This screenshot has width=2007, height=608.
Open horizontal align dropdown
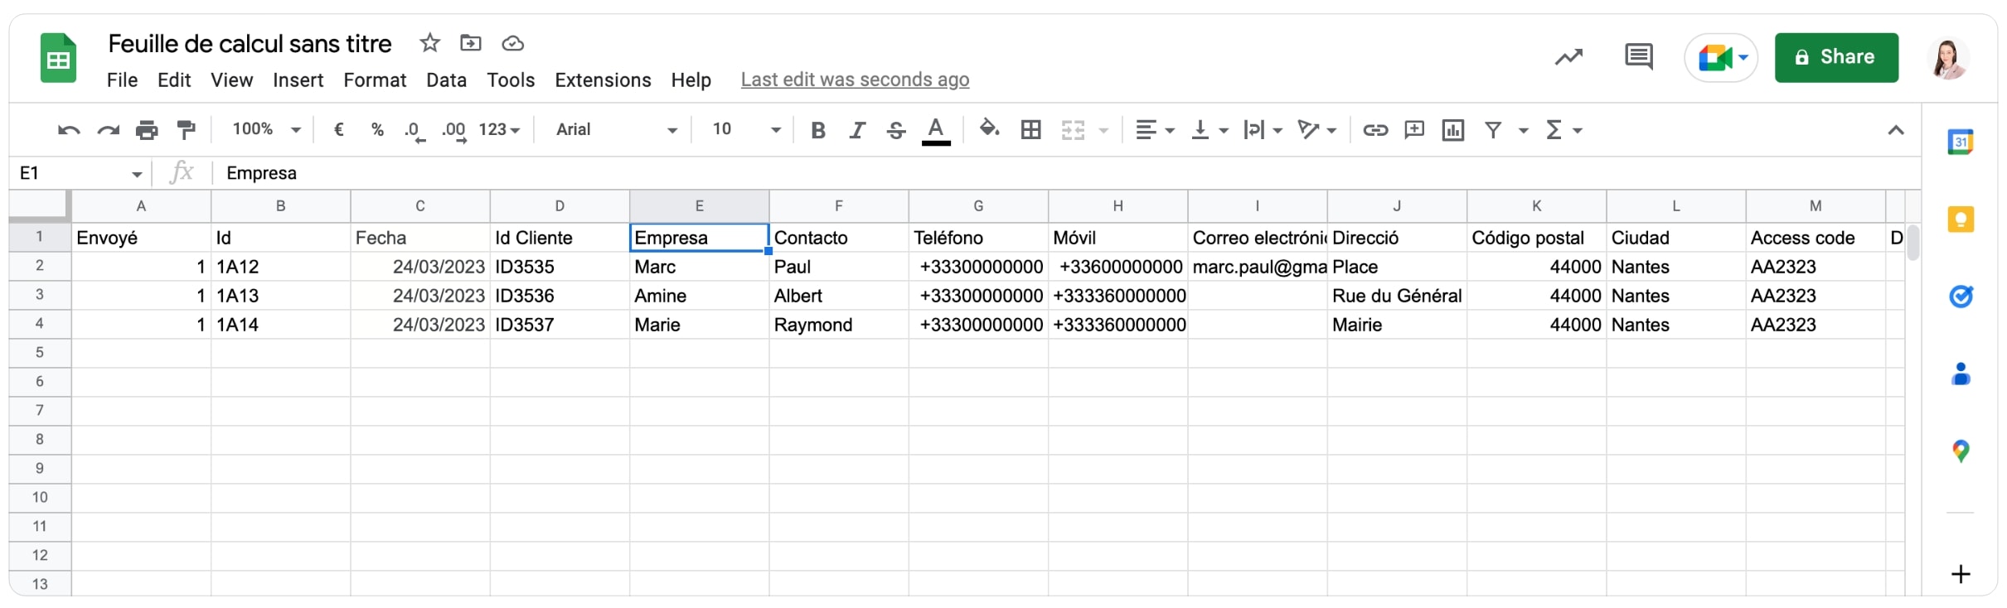[1155, 130]
